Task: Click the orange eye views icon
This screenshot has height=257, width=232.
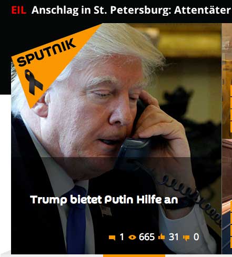Action: click(x=132, y=237)
